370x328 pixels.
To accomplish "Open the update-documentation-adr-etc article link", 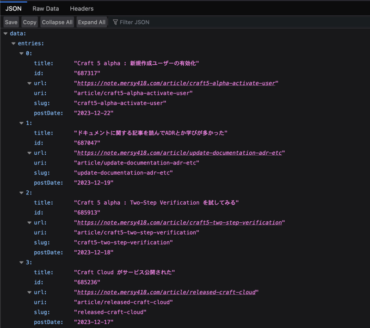I will click(180, 153).
